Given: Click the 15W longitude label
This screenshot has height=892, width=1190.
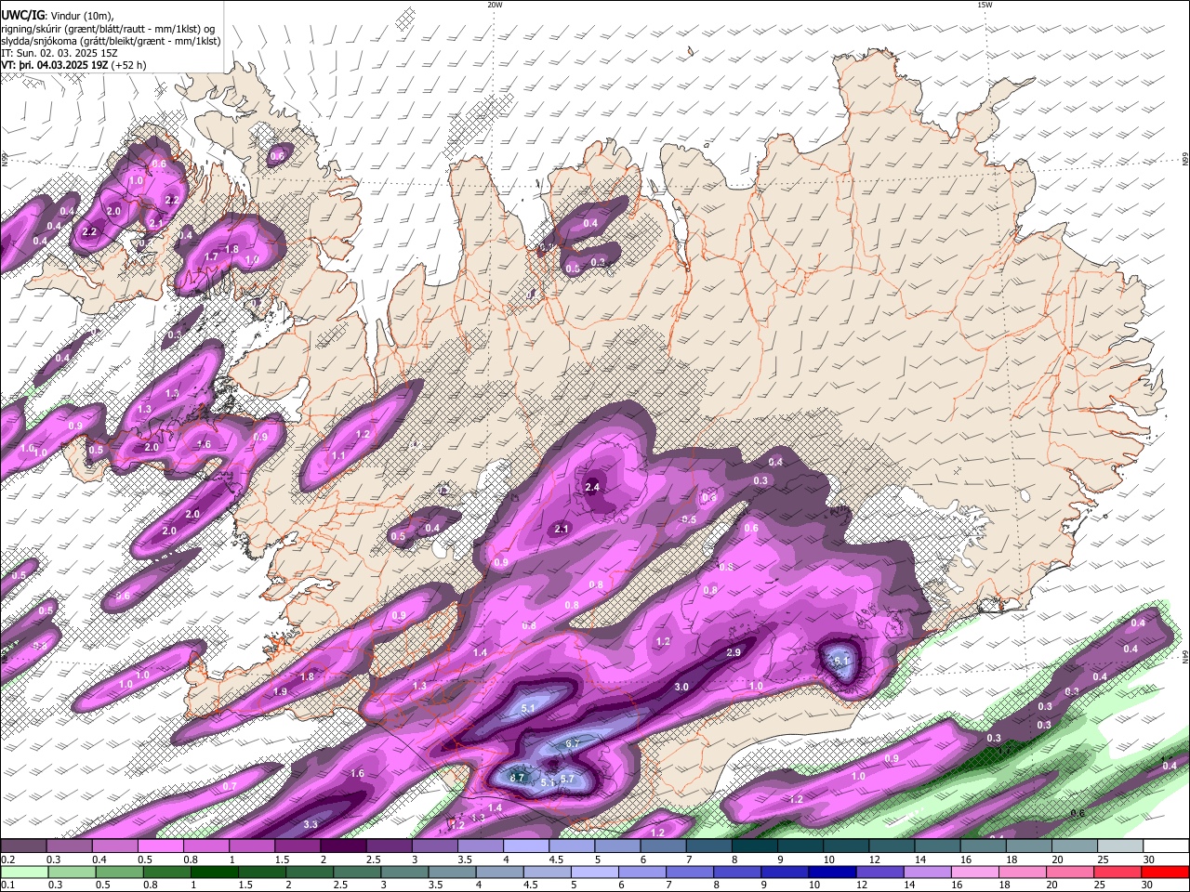Looking at the screenshot, I should [985, 5].
